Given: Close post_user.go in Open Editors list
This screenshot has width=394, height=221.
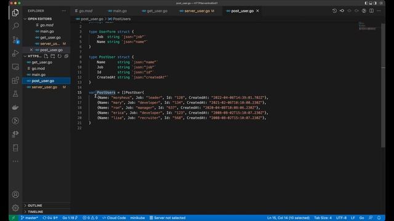Looking at the screenshot, I should 31,50.
